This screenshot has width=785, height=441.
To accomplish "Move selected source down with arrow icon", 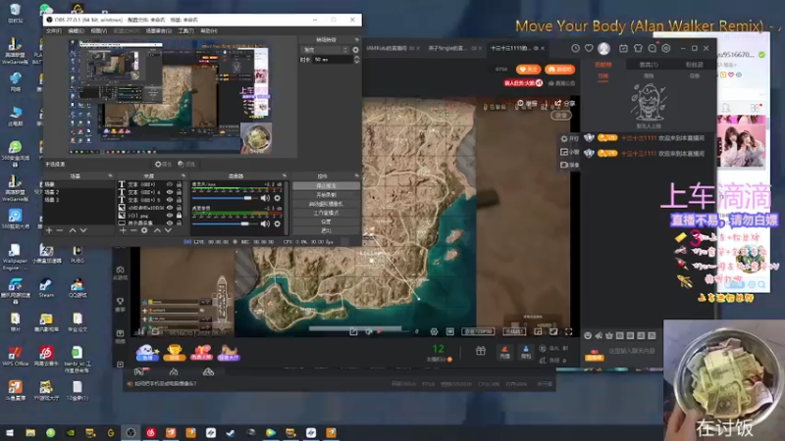I will (x=168, y=230).
